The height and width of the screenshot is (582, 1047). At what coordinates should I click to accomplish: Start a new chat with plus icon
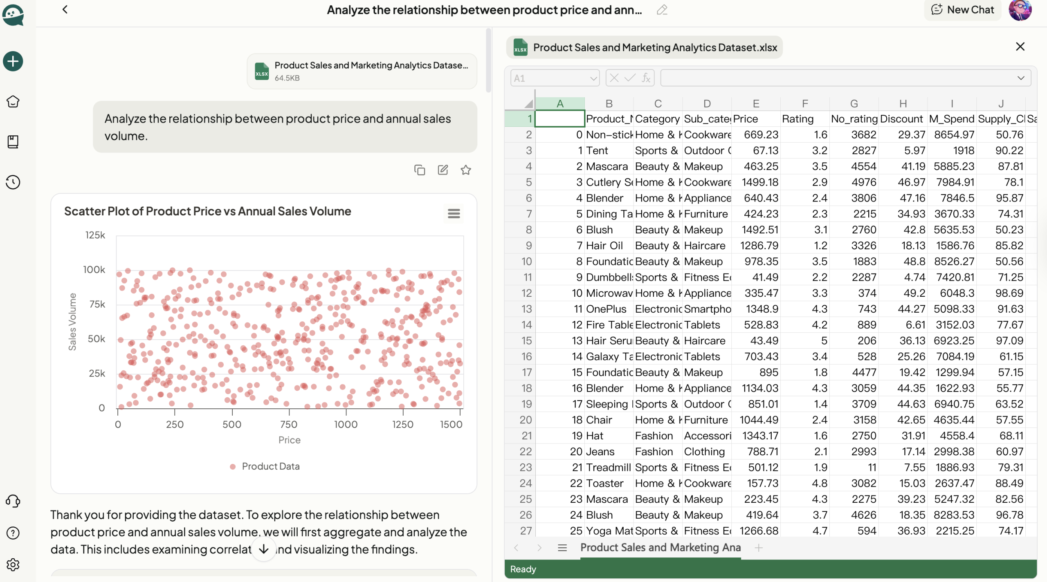pyautogui.click(x=13, y=61)
